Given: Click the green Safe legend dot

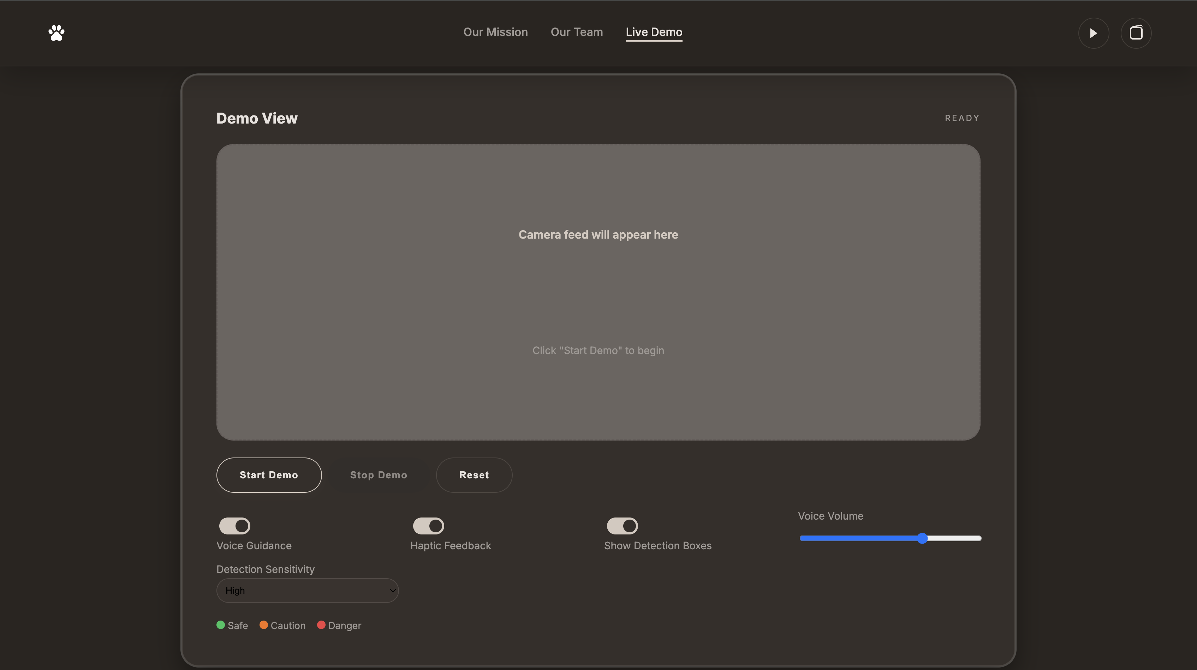Looking at the screenshot, I should point(221,625).
